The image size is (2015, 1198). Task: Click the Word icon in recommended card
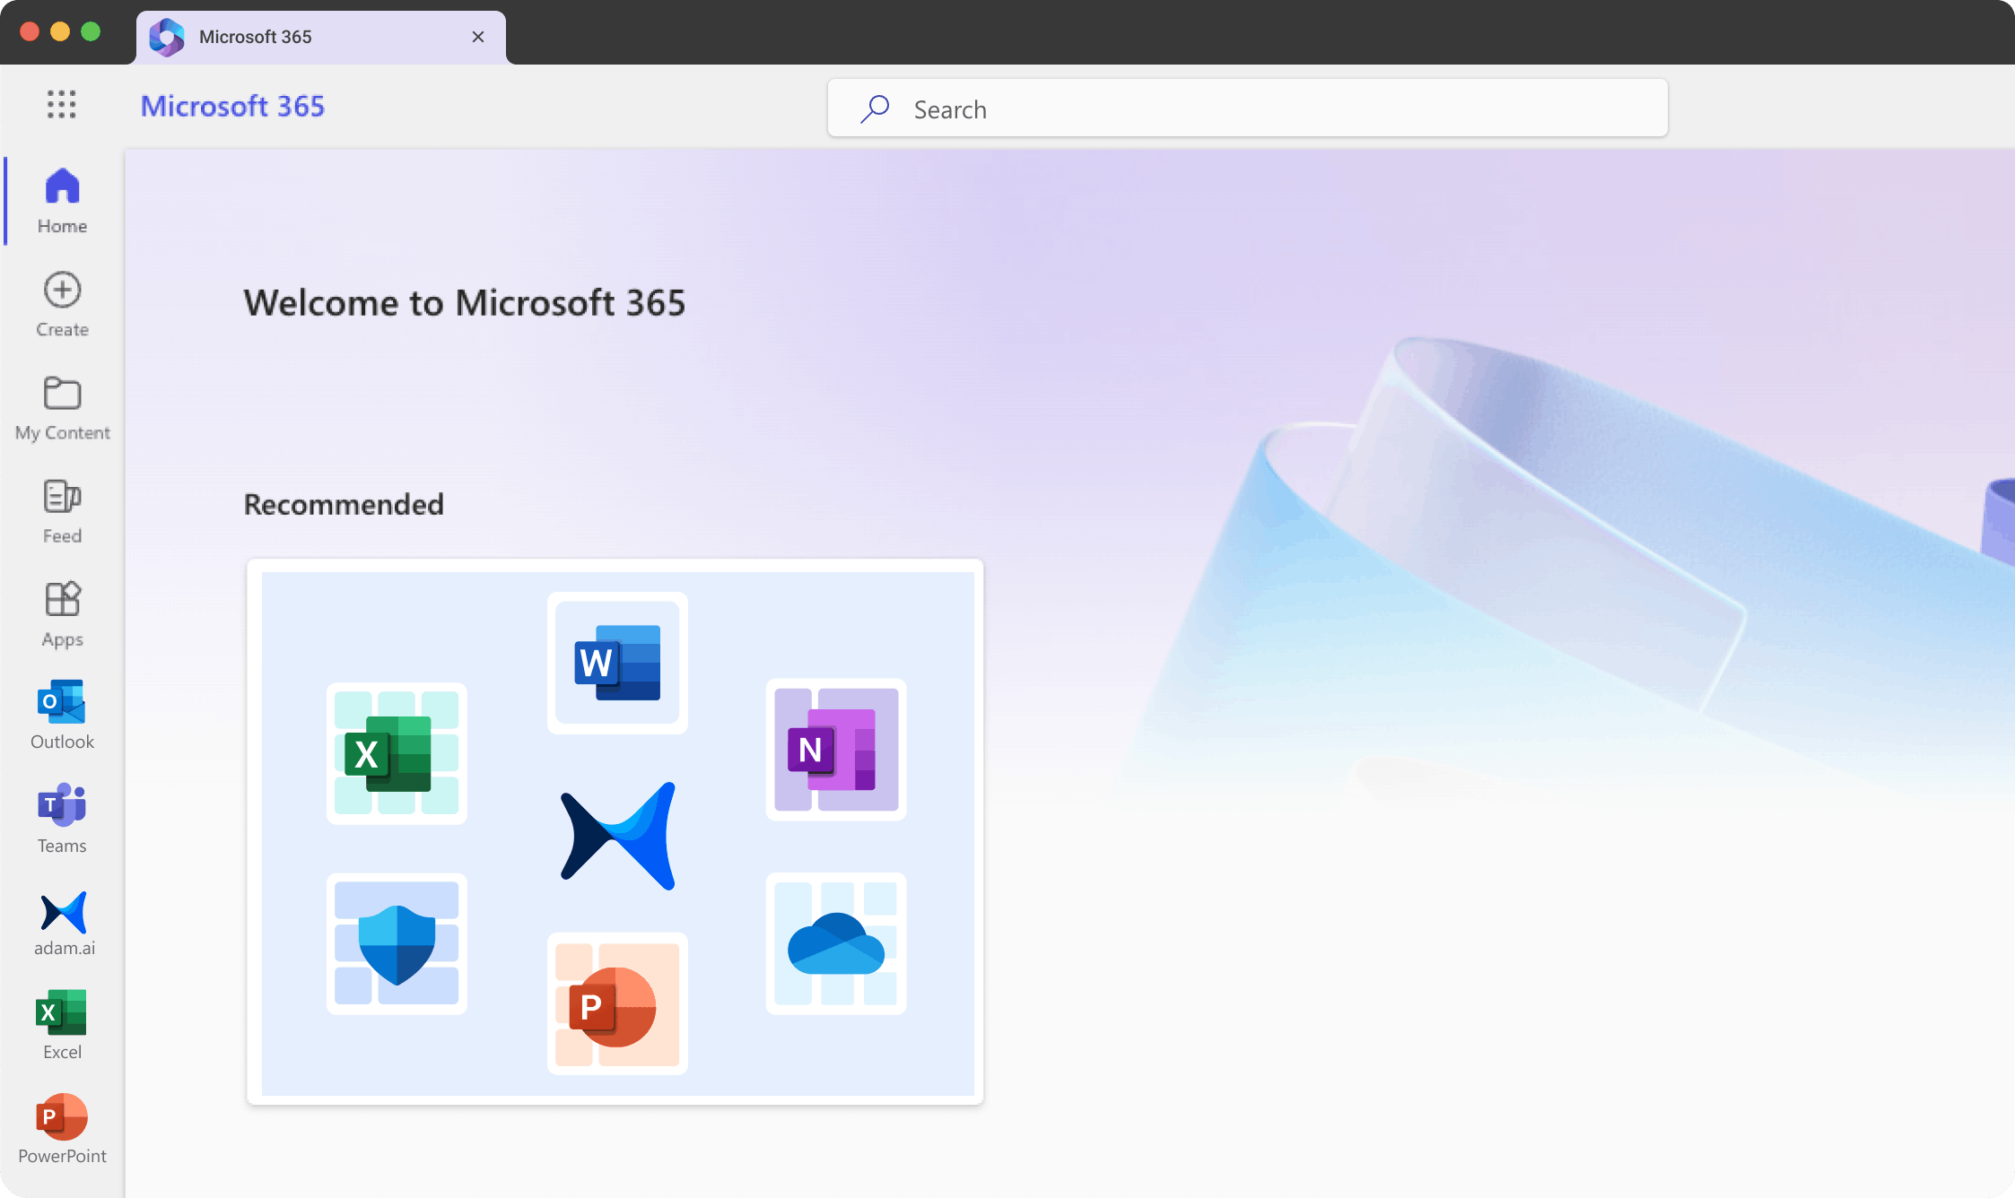[x=617, y=663]
